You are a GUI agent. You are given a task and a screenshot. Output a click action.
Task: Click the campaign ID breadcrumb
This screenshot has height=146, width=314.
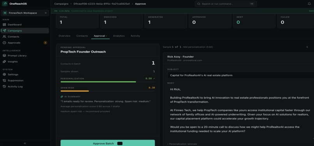(102, 4)
